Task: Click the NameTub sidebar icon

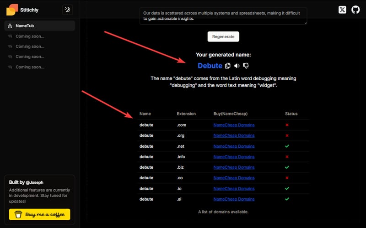Action: pos(10,26)
